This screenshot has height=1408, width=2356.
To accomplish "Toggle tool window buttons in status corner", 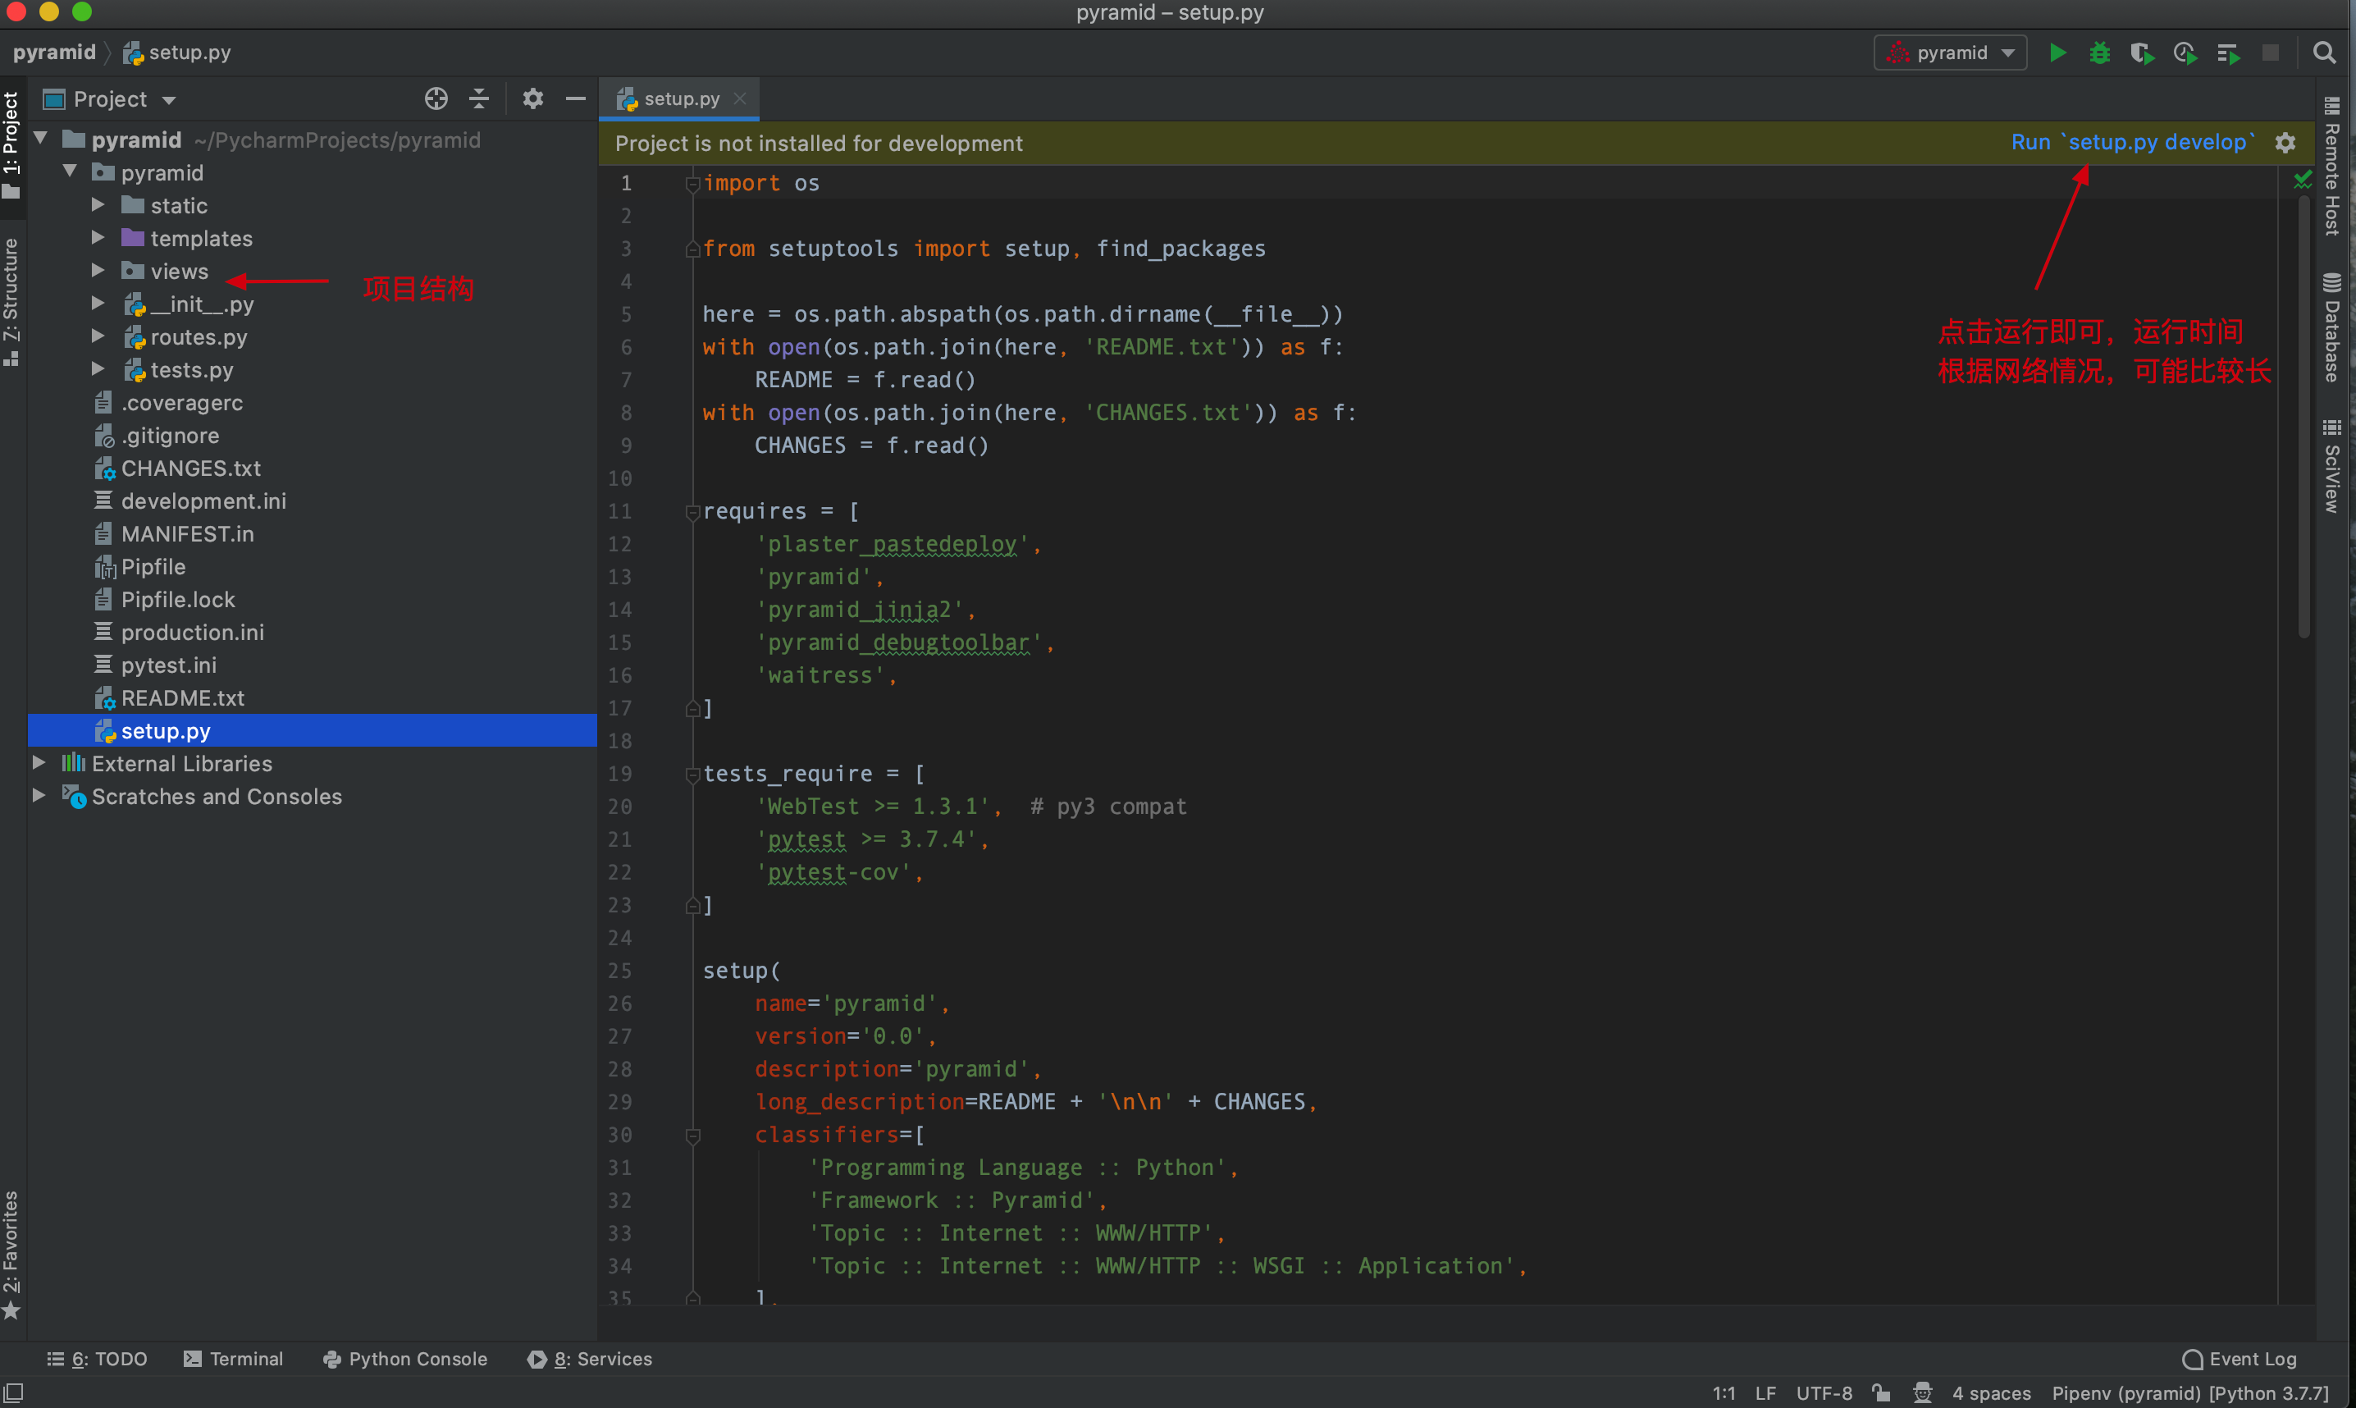I will coord(13,1392).
